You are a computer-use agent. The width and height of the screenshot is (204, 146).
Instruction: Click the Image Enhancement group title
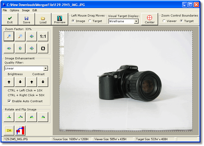point(20,58)
